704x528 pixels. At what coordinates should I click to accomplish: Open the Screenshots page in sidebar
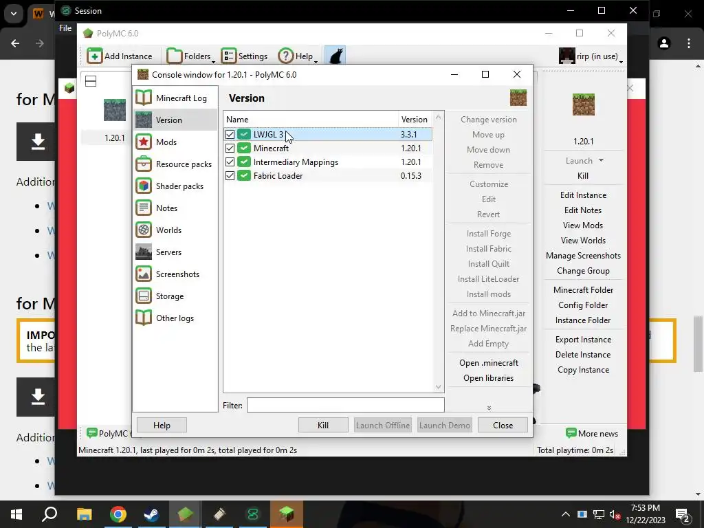175,274
